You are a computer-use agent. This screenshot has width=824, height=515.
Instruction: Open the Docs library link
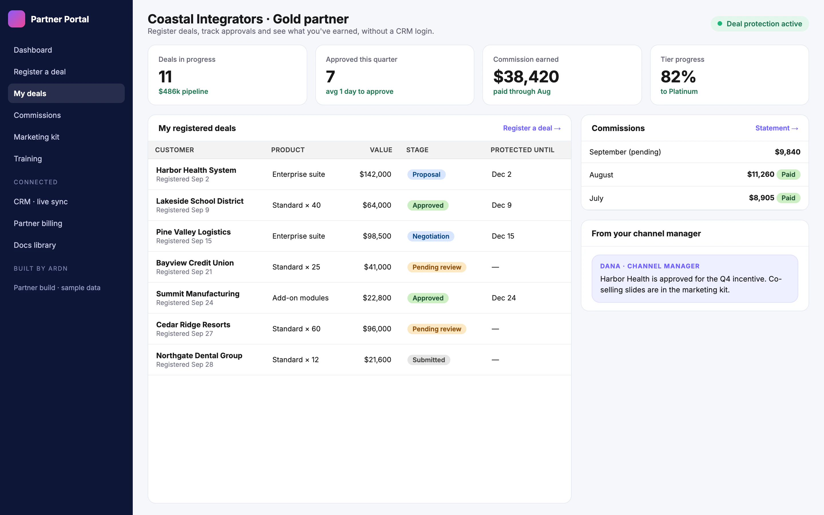[x=66, y=245]
